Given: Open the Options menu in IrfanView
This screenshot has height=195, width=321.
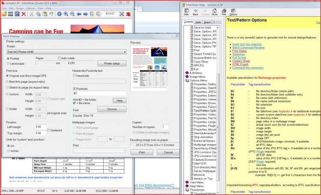Looking at the screenshot, I should pyautogui.click(x=30, y=9).
